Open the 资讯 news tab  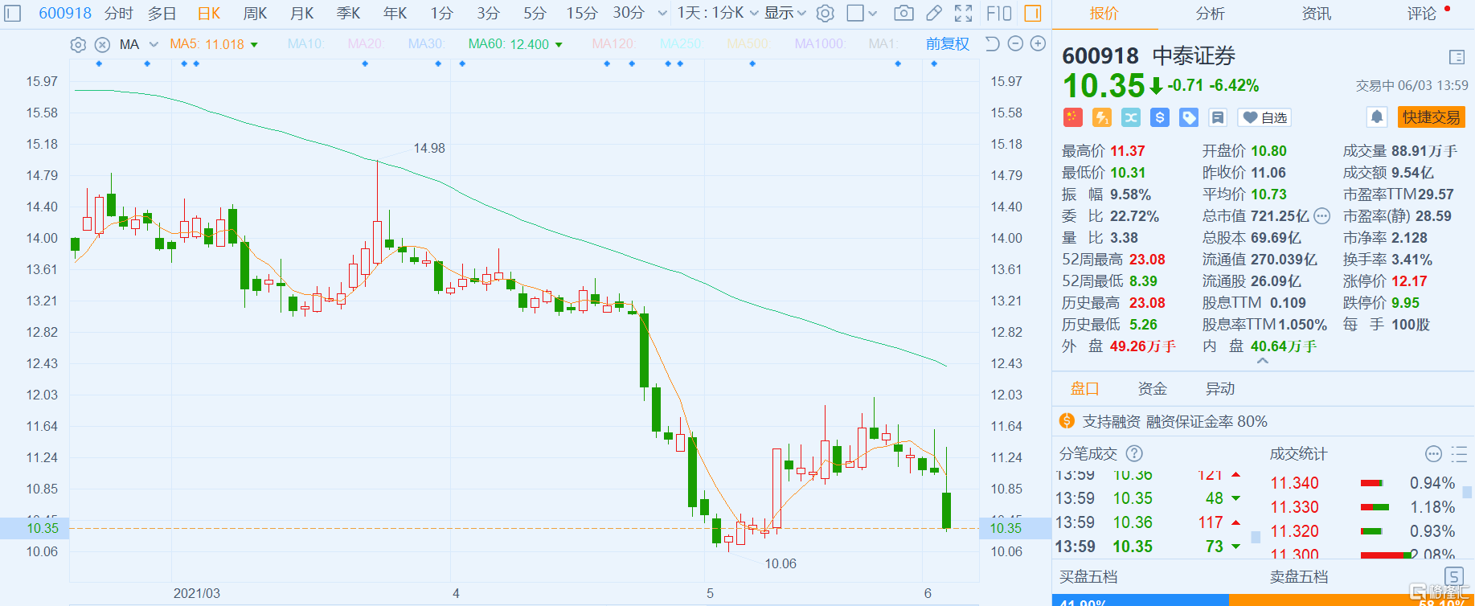point(1316,14)
